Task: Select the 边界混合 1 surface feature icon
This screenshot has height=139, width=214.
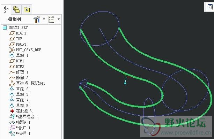Action: [12, 117]
